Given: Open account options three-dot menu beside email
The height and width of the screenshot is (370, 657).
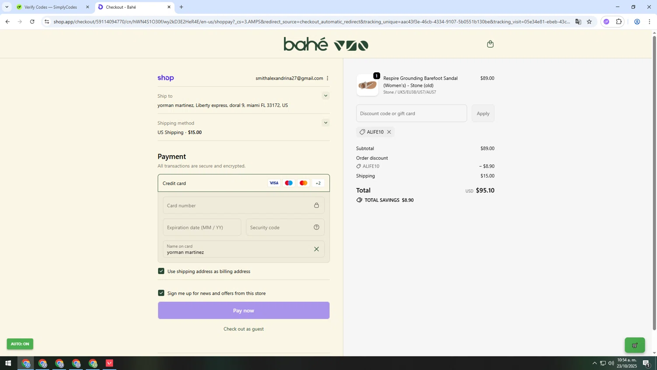Looking at the screenshot, I should (327, 78).
